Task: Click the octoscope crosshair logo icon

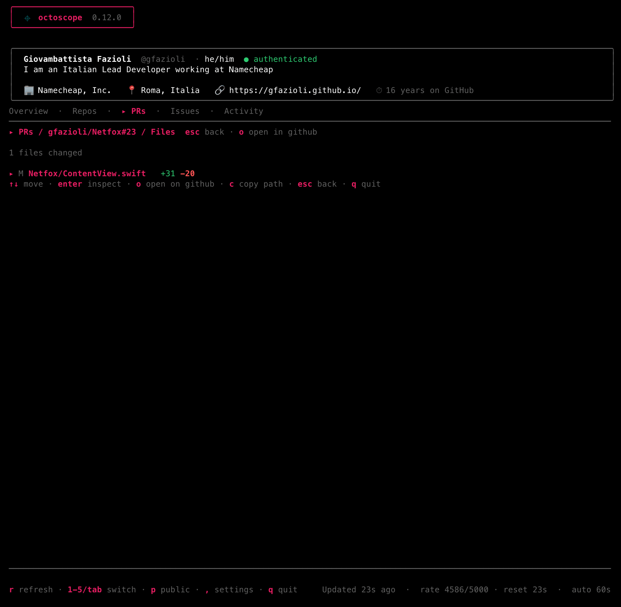Action: tap(28, 18)
